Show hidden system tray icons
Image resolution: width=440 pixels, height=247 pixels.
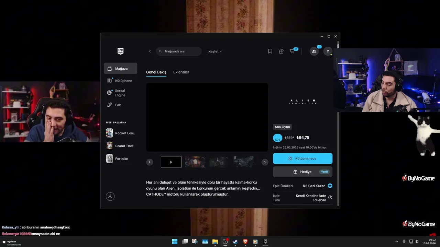(x=396, y=242)
